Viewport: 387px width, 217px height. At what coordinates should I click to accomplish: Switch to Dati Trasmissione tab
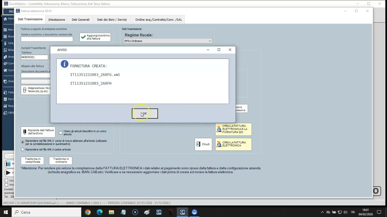point(30,19)
